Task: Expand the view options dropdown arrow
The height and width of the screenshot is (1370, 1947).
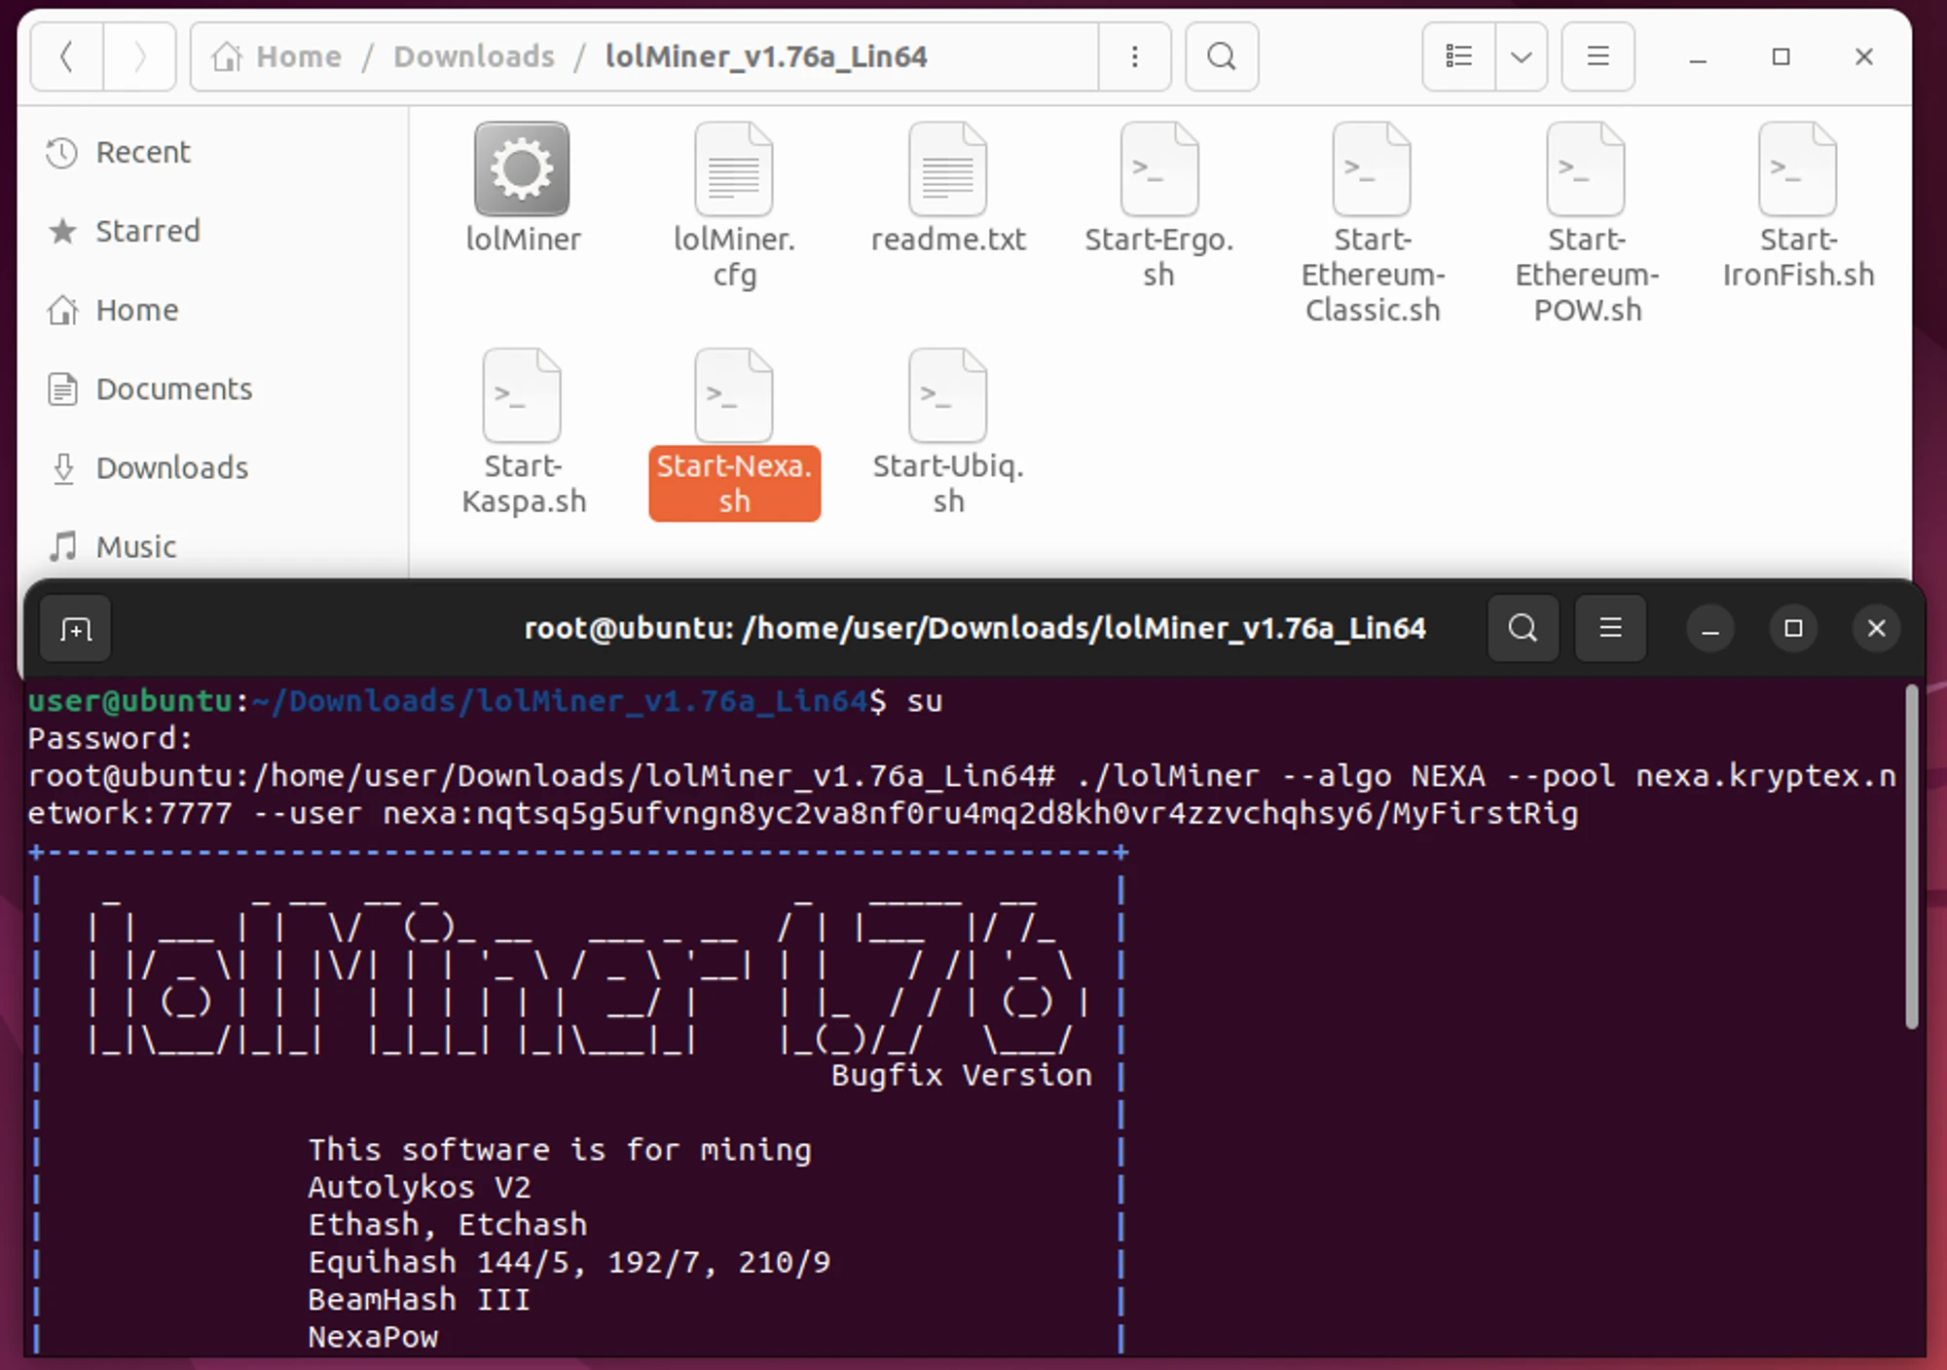Action: point(1521,56)
